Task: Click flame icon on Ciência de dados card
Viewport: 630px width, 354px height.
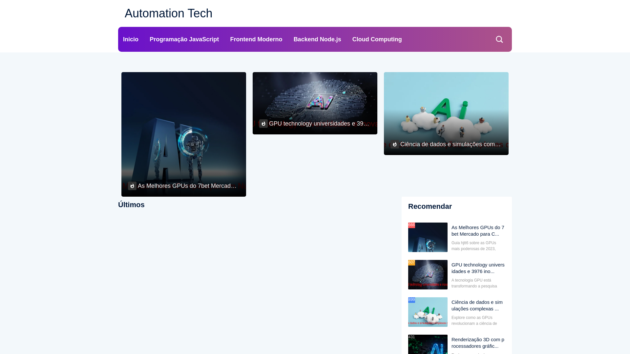Action: (395, 144)
